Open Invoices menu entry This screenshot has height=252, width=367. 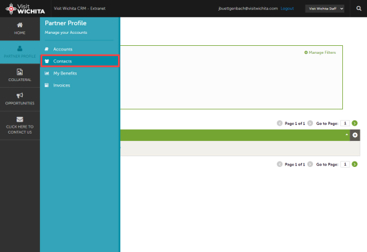point(61,85)
